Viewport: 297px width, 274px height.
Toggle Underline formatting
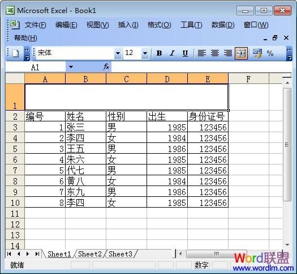coord(185,53)
